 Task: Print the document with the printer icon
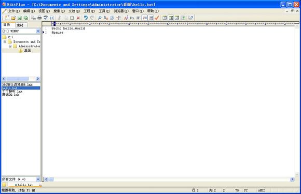pyautogui.click(x=39, y=18)
